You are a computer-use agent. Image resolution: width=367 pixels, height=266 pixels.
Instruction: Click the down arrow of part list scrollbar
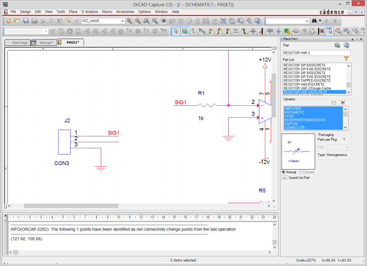pos(349,92)
